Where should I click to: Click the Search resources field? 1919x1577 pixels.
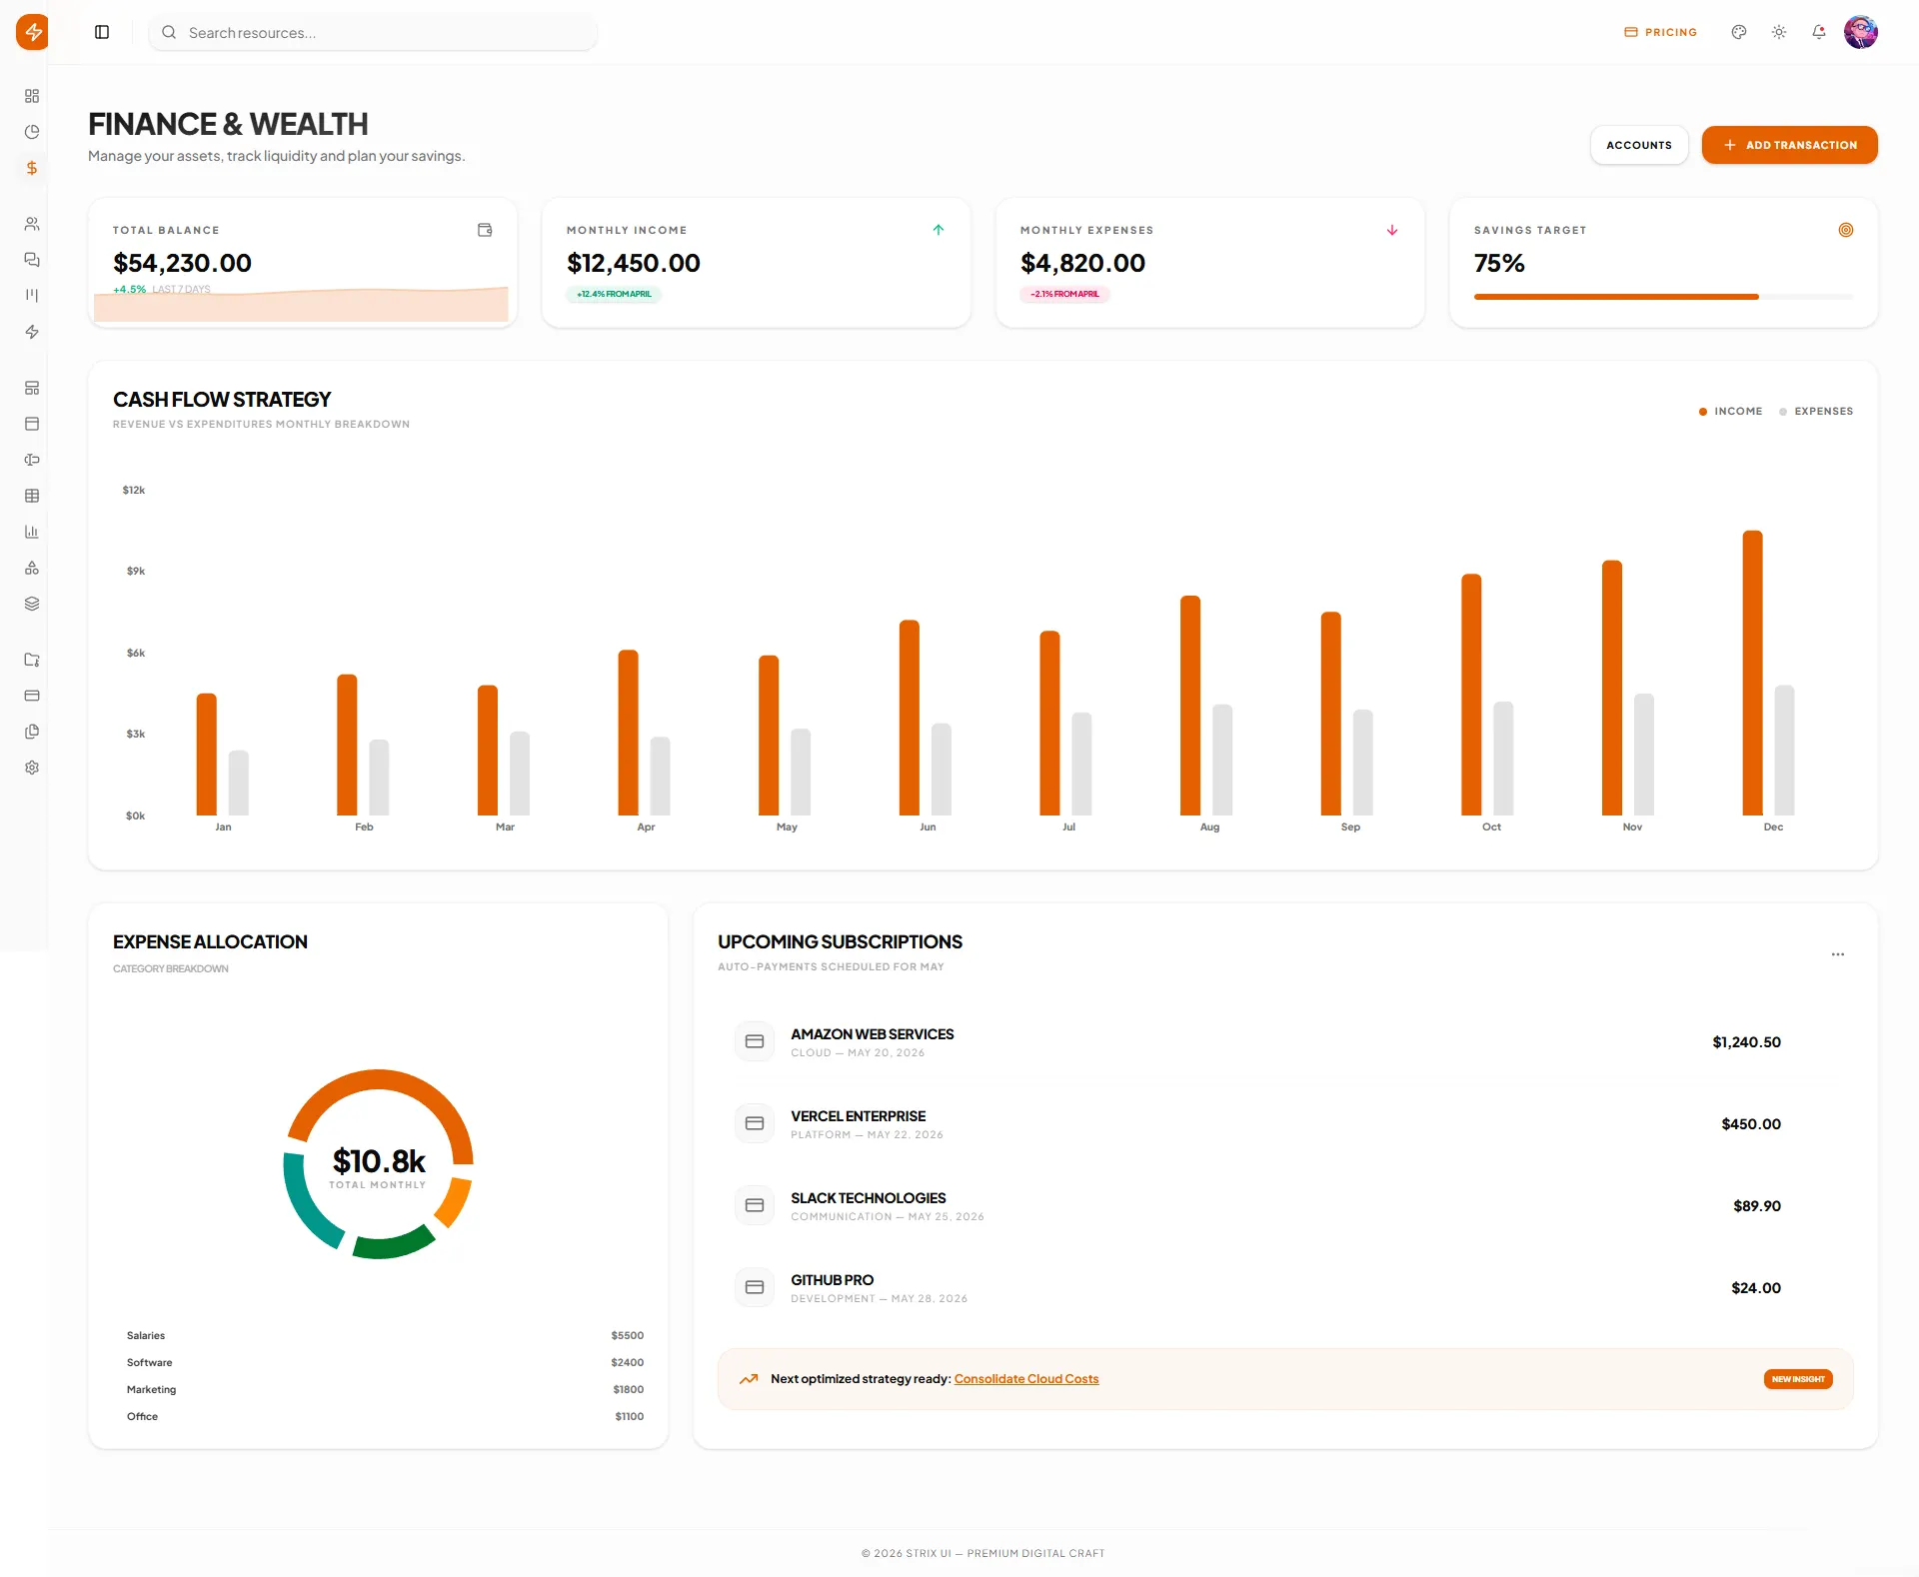373,32
